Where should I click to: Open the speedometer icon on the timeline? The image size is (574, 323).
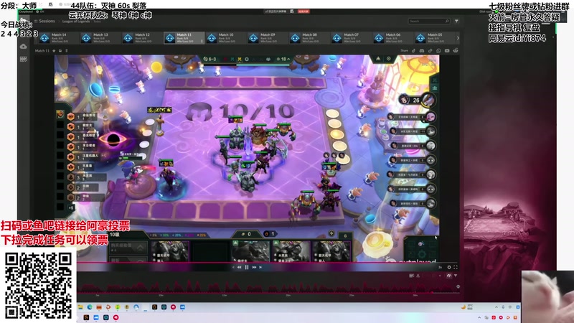449,276
